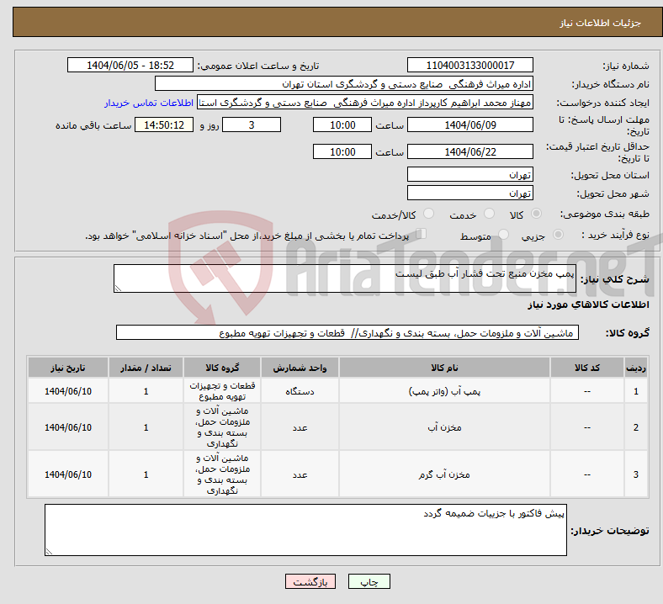
Task: Click the remaining time field 14:50:12
Action: click(x=164, y=125)
